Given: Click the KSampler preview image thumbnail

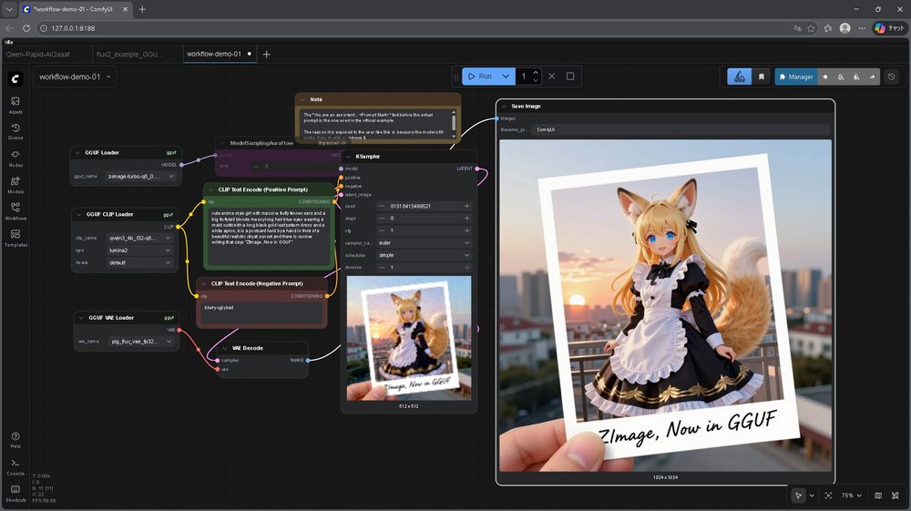Looking at the screenshot, I should 409,338.
